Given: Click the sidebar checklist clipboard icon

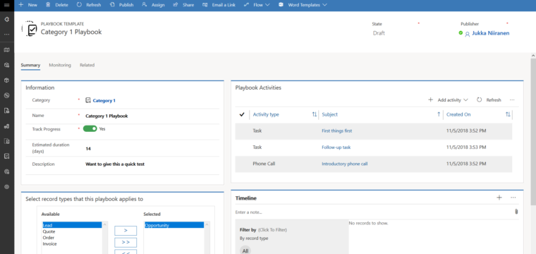Looking at the screenshot, I should 7,156.
